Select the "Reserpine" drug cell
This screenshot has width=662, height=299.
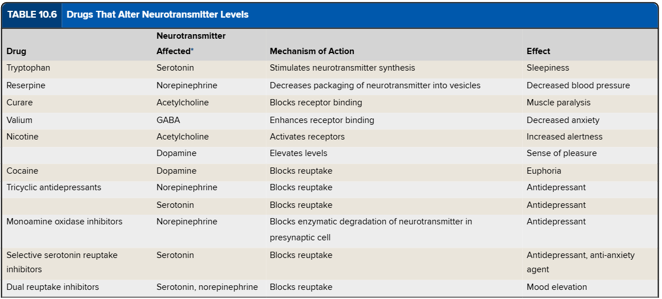(26, 85)
